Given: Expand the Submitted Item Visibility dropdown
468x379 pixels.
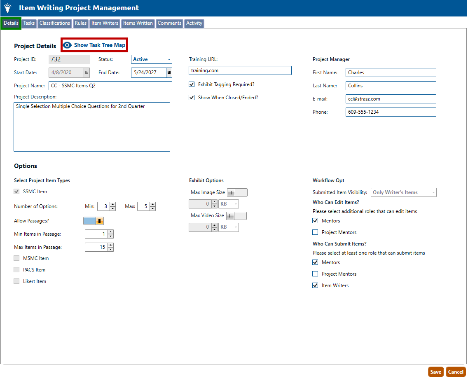Looking at the screenshot, I should tap(404, 192).
